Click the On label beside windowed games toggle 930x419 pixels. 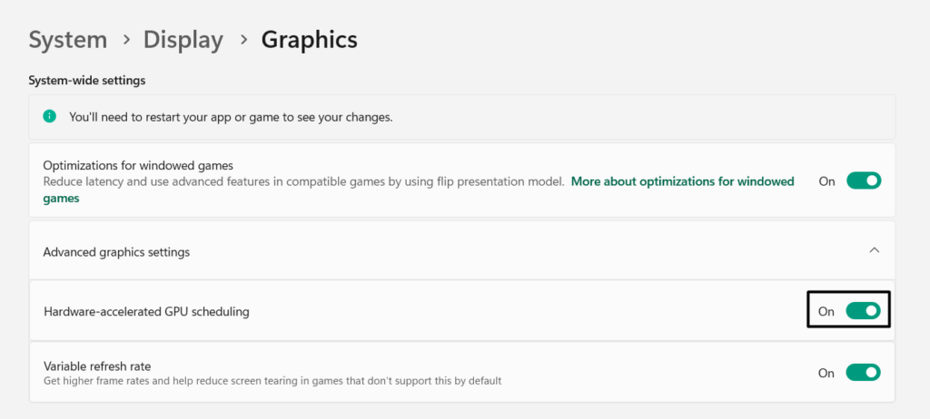826,181
